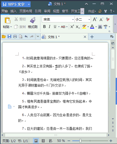Apply yellow text highlight color
The width and height of the screenshot is (117, 144).
(x=84, y=27)
